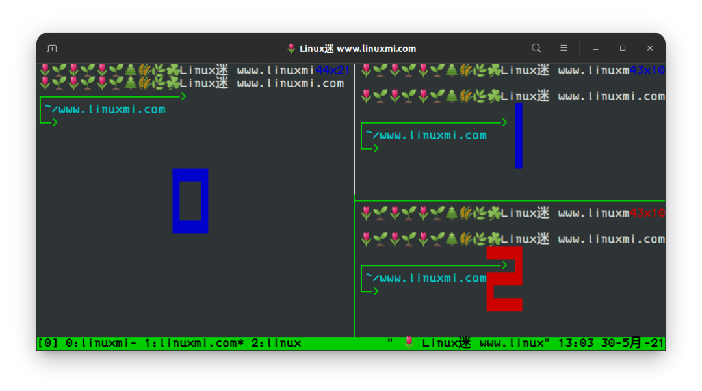Image resolution: width=702 pixels, height=391 pixels.
Task: Select tmux window 2:linux in status bar
Action: [276, 343]
